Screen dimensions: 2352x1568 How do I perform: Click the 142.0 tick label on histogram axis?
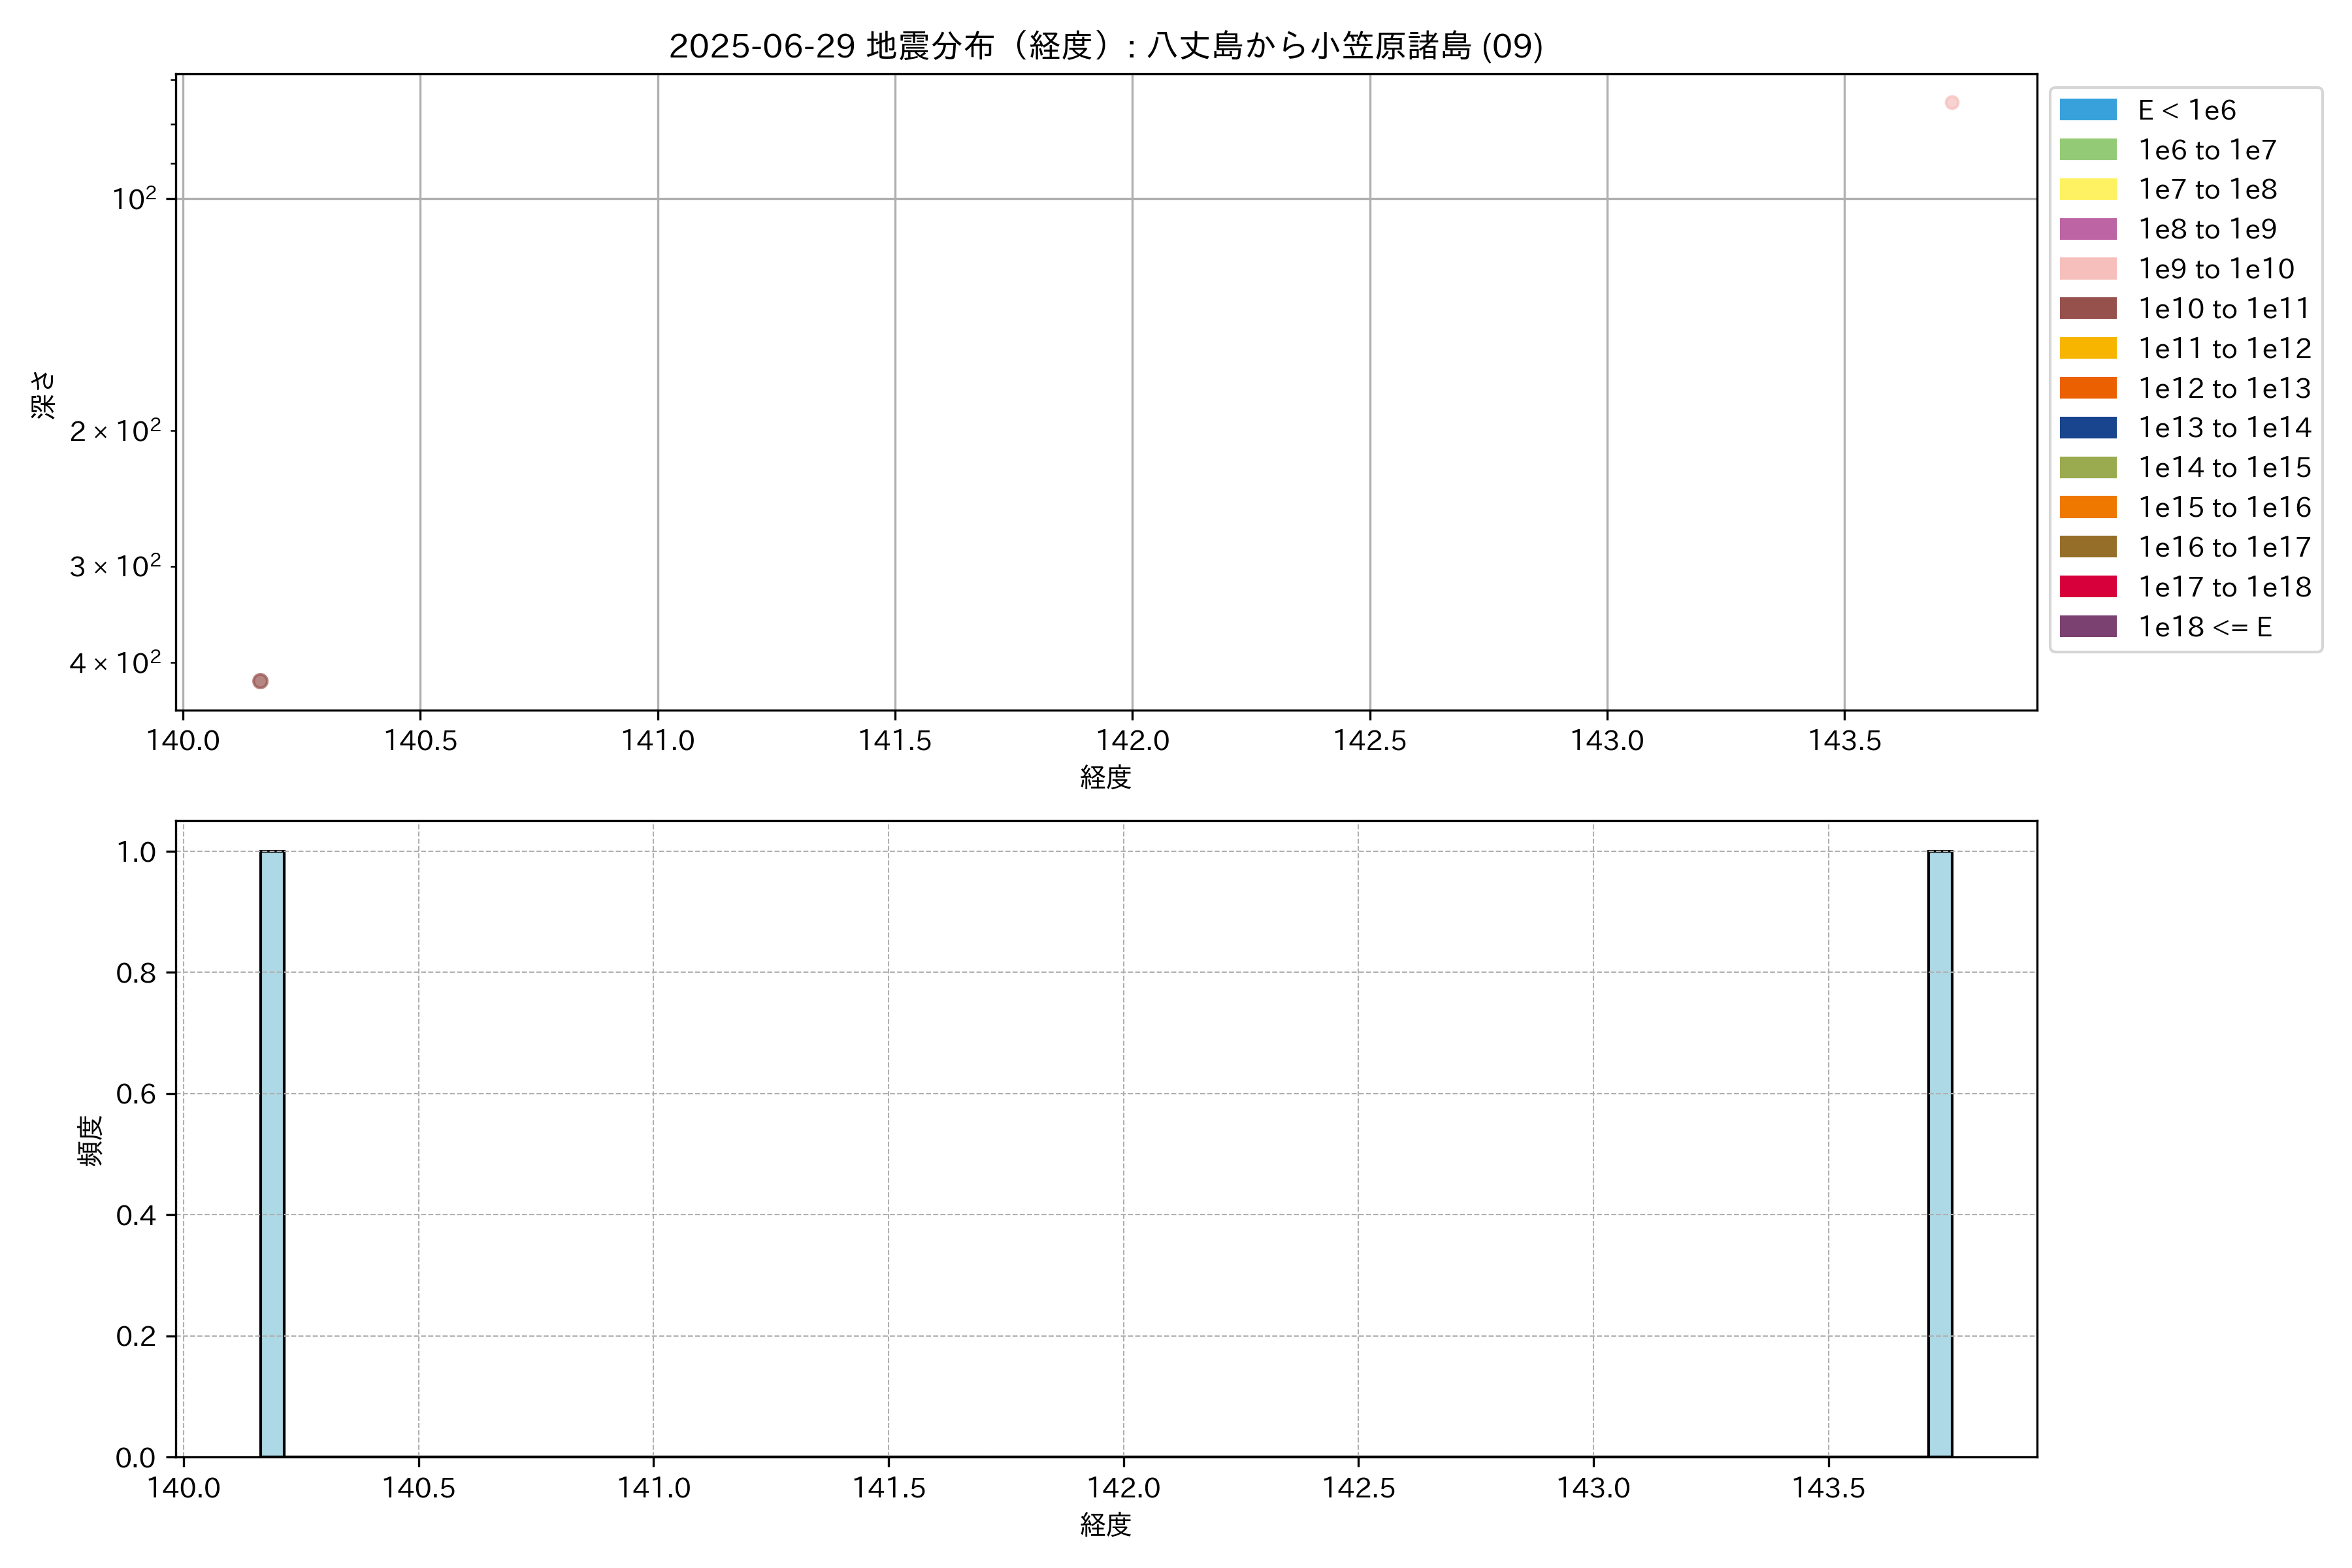tap(1123, 1488)
